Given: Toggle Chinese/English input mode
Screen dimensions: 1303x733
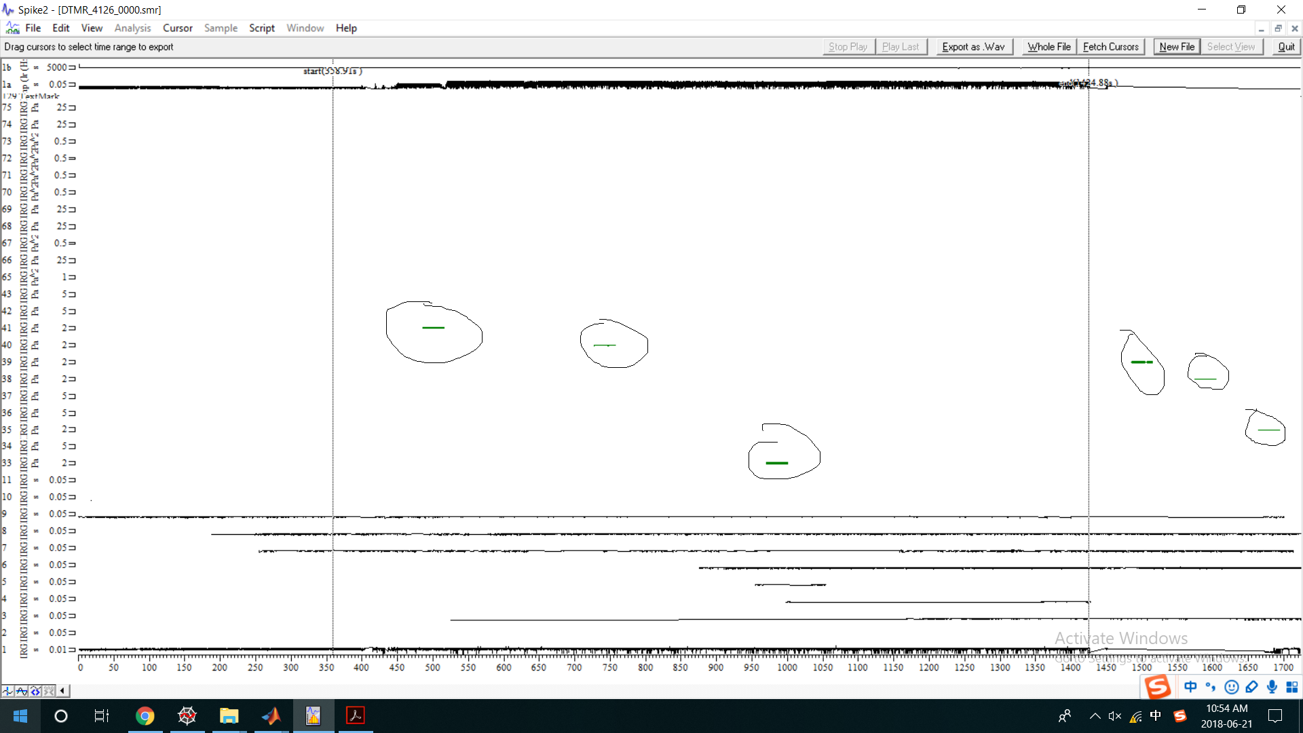Looking at the screenshot, I should [1191, 687].
